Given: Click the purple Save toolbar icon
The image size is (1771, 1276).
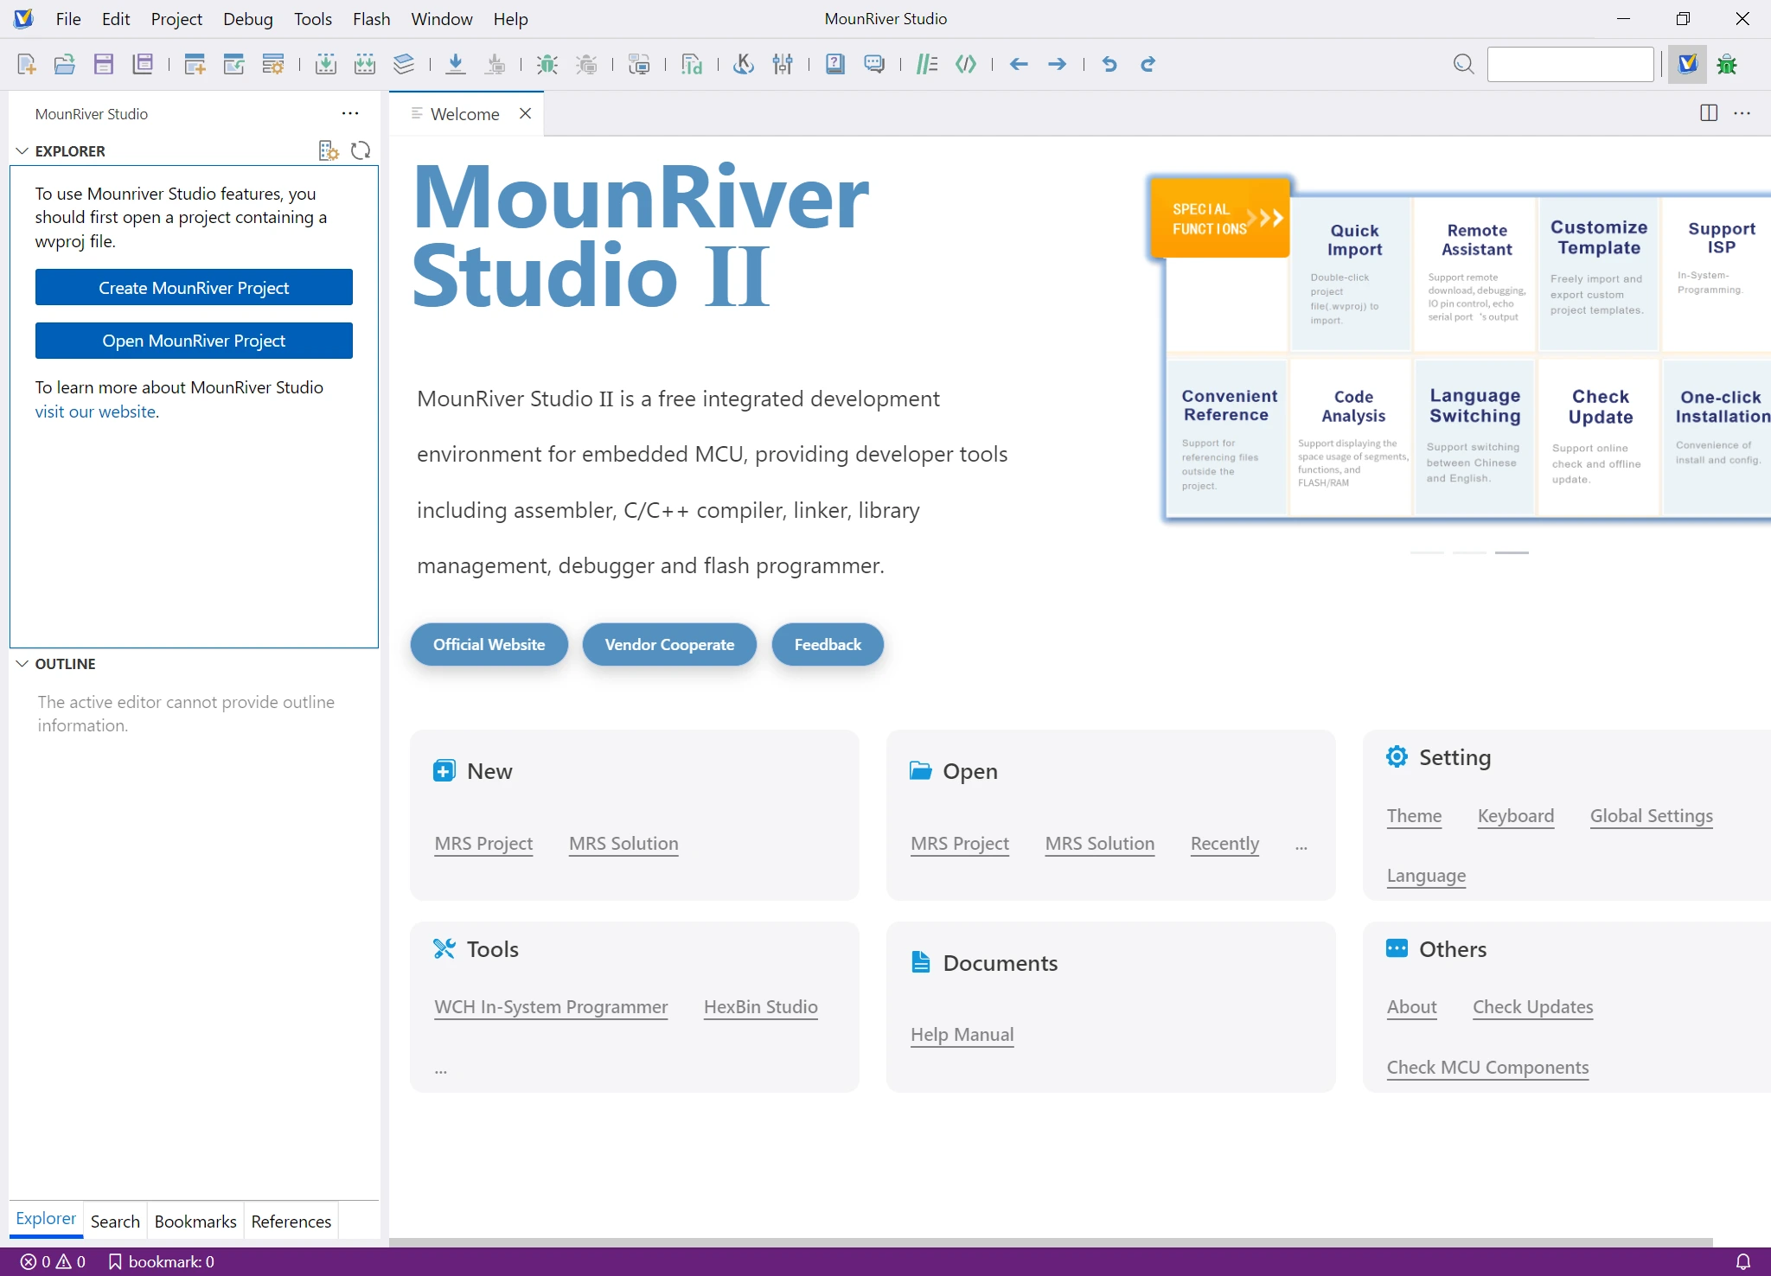Looking at the screenshot, I should click(x=104, y=64).
